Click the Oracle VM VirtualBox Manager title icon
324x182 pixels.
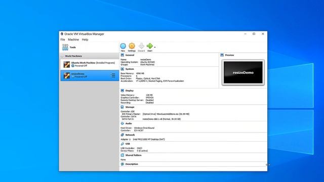(62, 34)
